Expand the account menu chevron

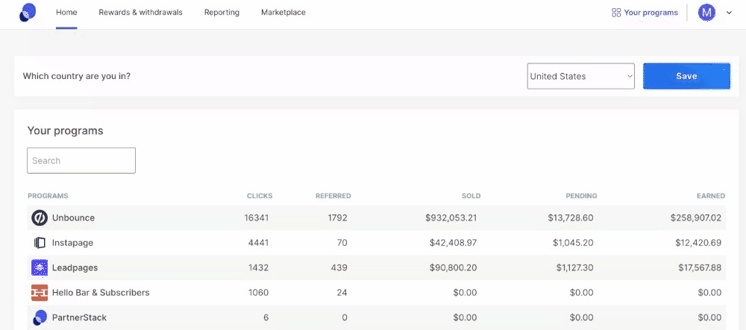click(729, 13)
